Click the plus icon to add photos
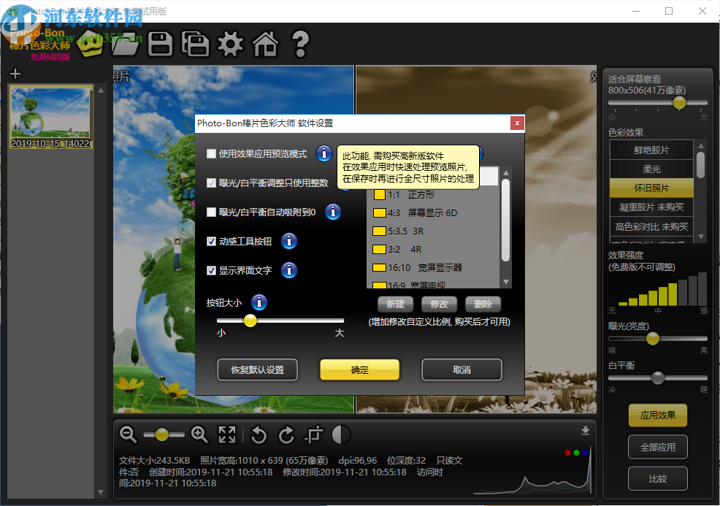 tap(15, 74)
